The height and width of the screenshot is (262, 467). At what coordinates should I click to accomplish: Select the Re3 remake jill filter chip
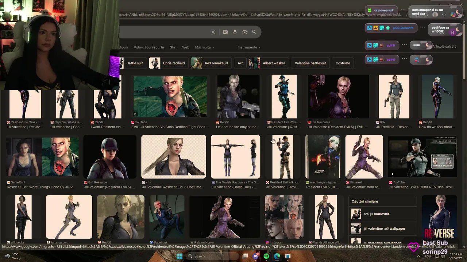211,63
